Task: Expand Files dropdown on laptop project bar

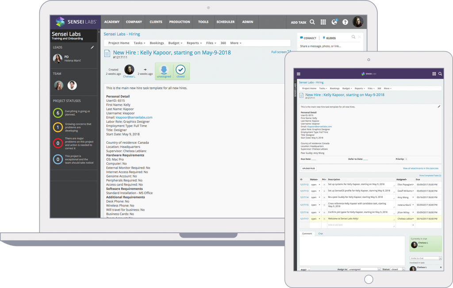Action: [211, 43]
